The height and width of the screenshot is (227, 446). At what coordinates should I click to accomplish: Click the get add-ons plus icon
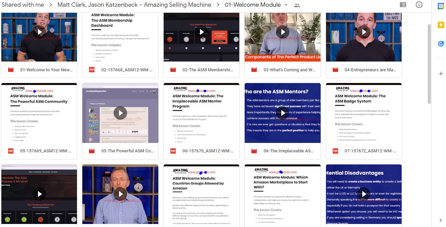441,74
